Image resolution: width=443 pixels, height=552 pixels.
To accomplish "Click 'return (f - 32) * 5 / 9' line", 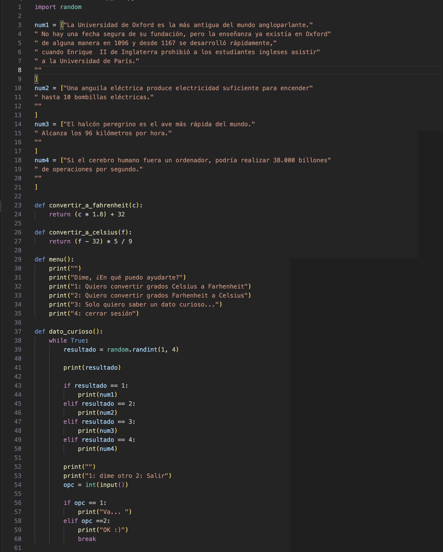I will pyautogui.click(x=91, y=241).
